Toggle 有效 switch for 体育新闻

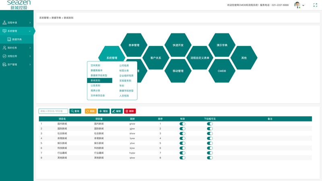(182, 138)
